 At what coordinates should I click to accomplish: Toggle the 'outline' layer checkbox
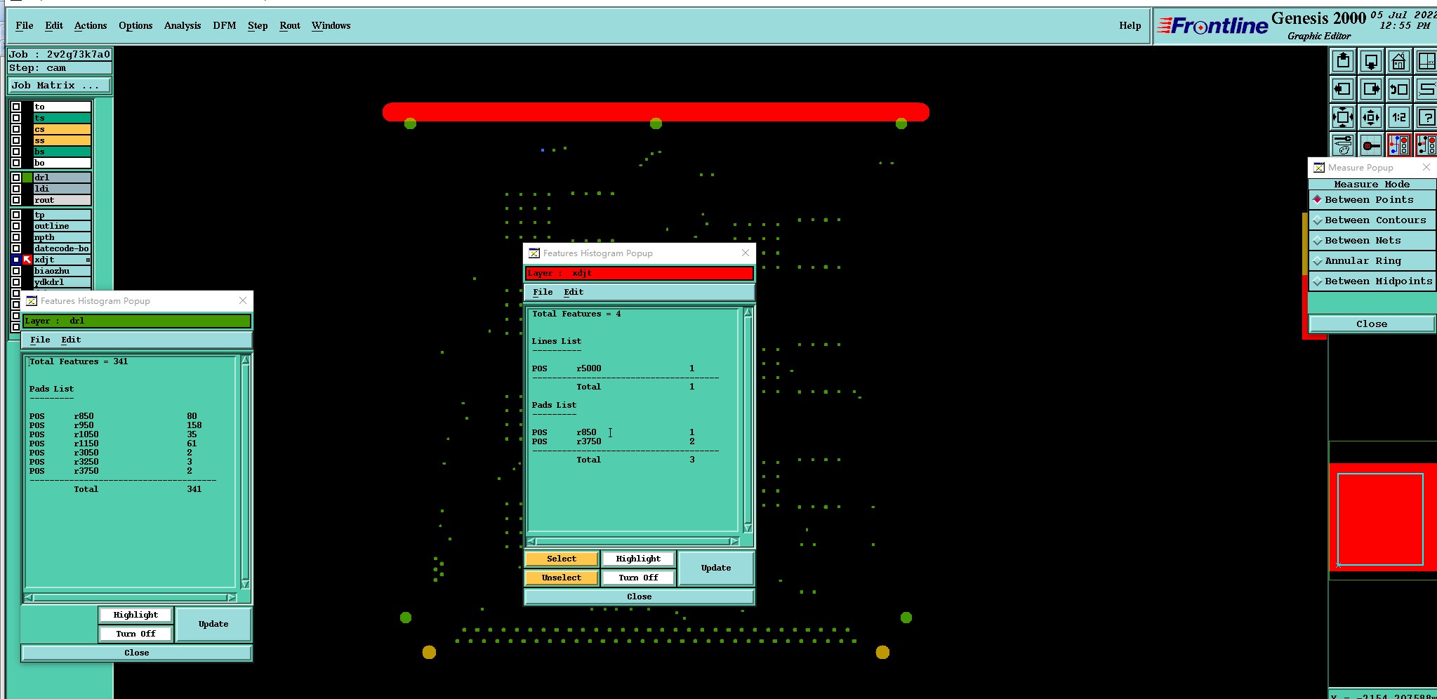pyautogui.click(x=16, y=226)
